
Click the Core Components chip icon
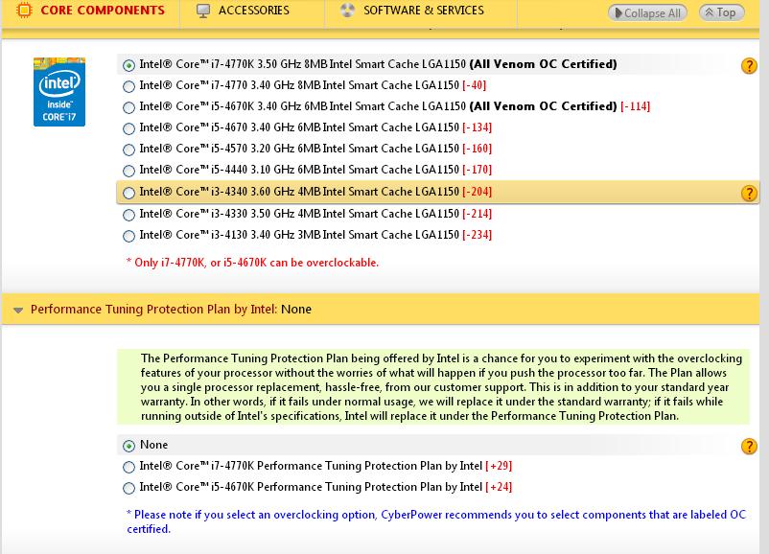coord(24,11)
